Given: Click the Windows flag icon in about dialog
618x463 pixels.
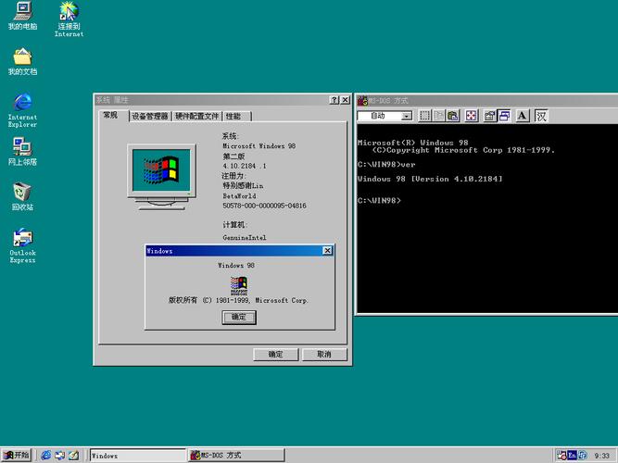Looking at the screenshot, I should point(239,286).
